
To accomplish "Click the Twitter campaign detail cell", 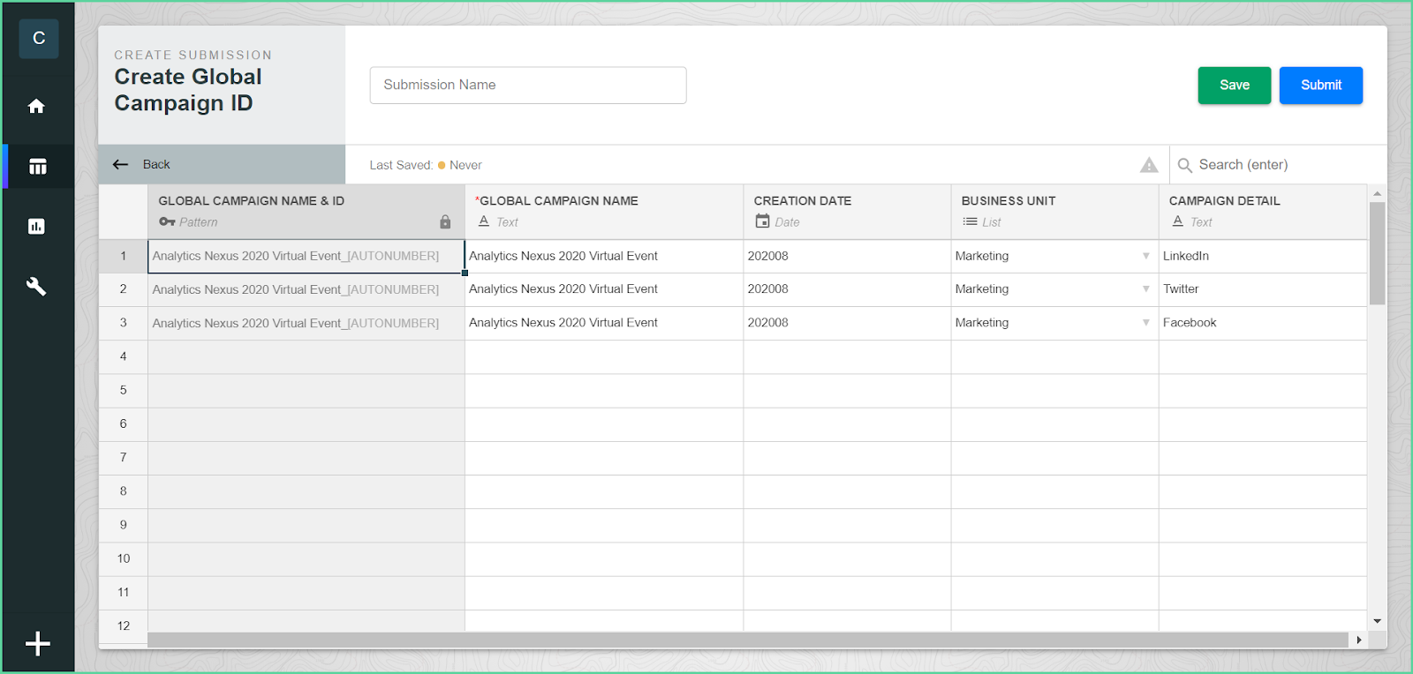I will click(1263, 289).
